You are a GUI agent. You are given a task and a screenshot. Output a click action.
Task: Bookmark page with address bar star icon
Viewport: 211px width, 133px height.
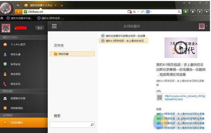pyautogui.click(x=134, y=12)
